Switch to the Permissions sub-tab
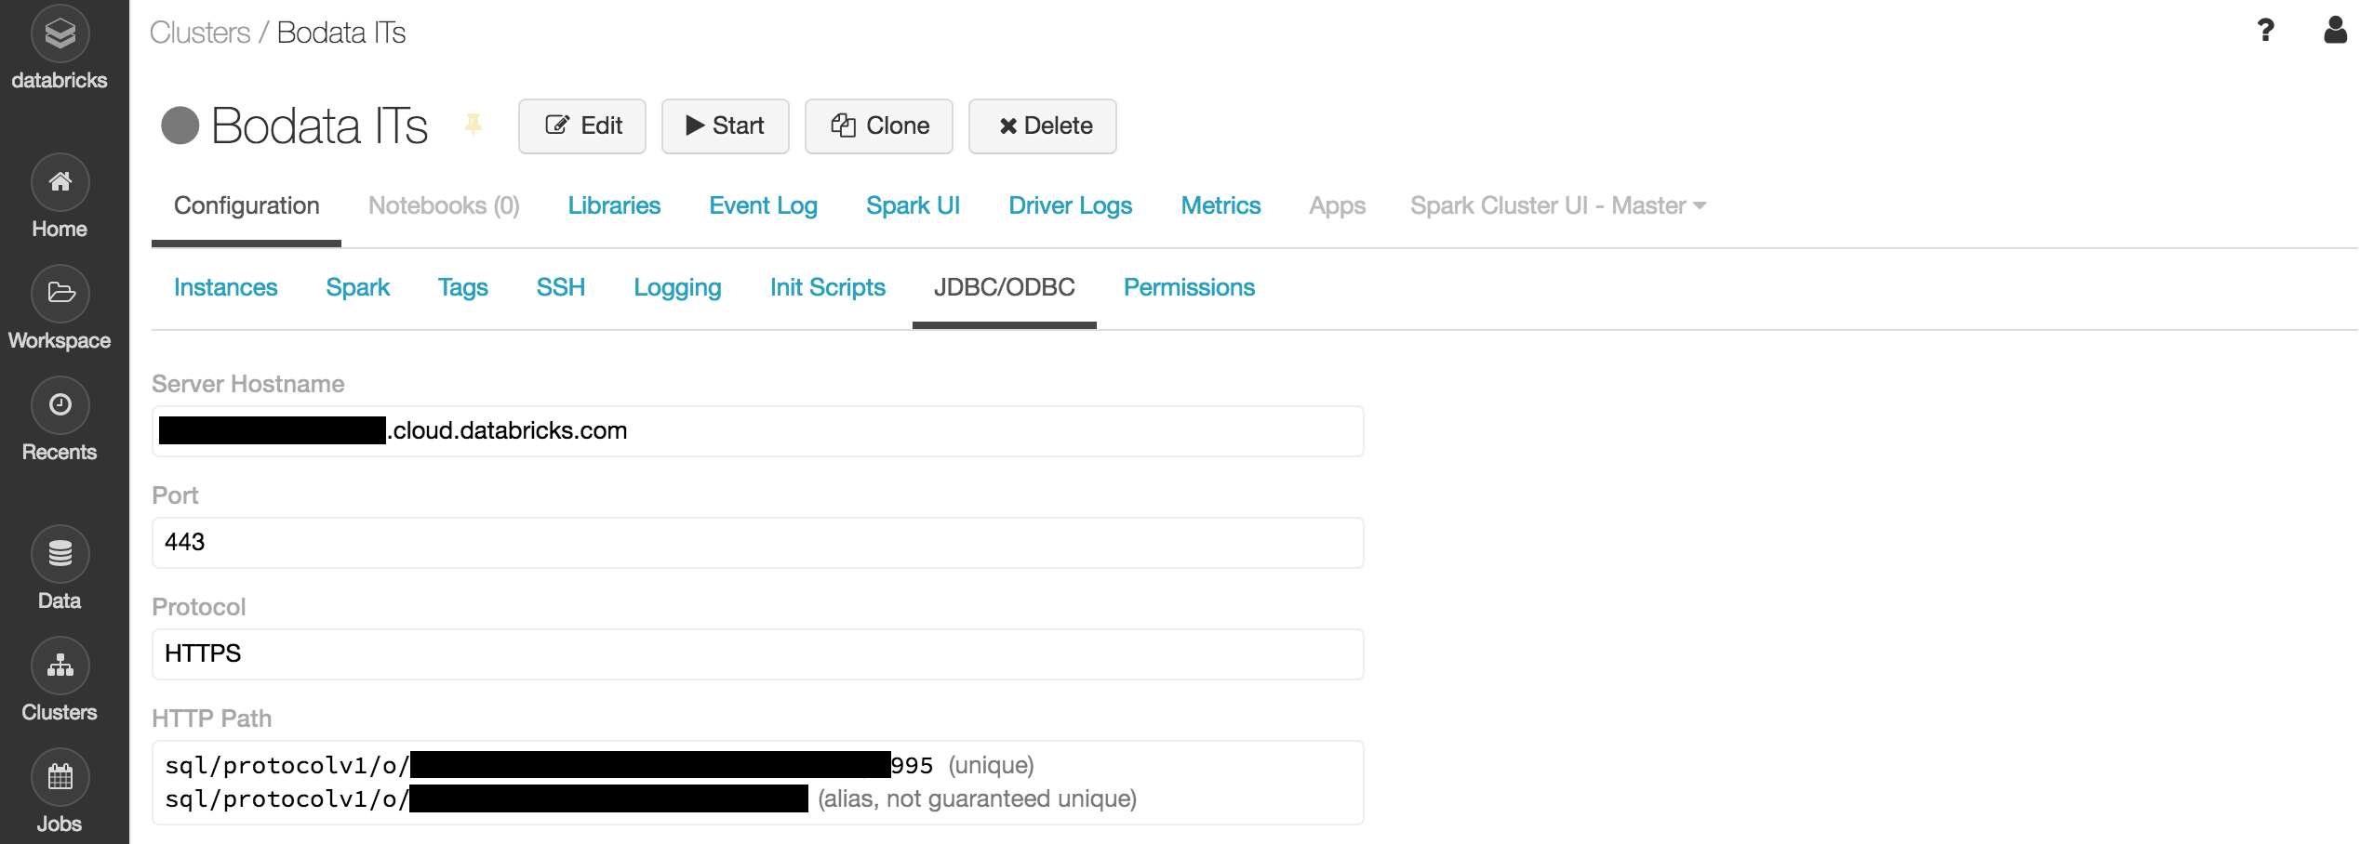The image size is (2361, 844). tap(1189, 287)
